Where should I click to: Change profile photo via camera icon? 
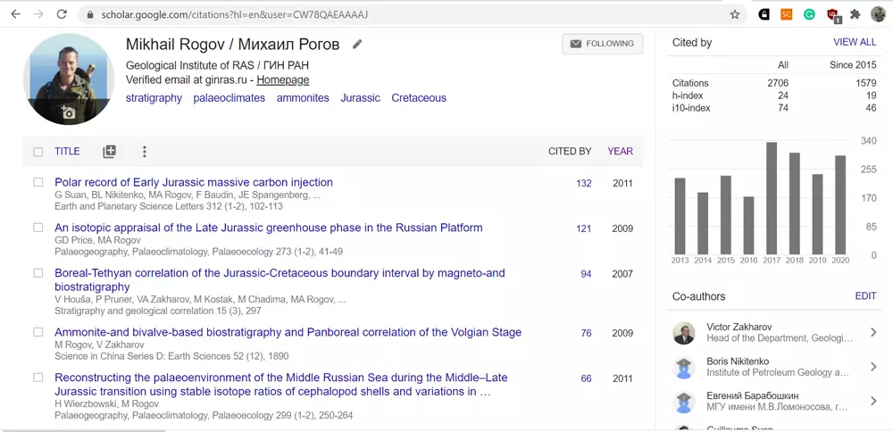pyautogui.click(x=68, y=112)
